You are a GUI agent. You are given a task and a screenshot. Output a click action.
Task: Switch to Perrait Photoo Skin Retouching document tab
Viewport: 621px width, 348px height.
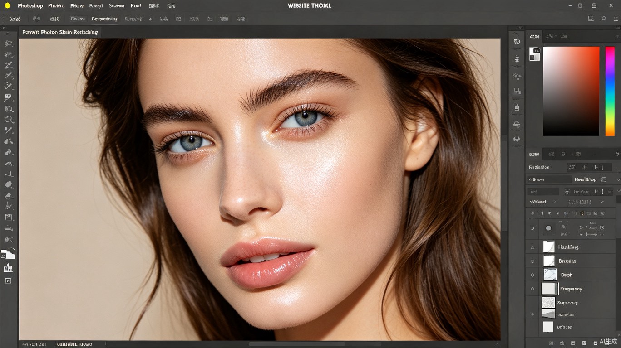click(60, 32)
